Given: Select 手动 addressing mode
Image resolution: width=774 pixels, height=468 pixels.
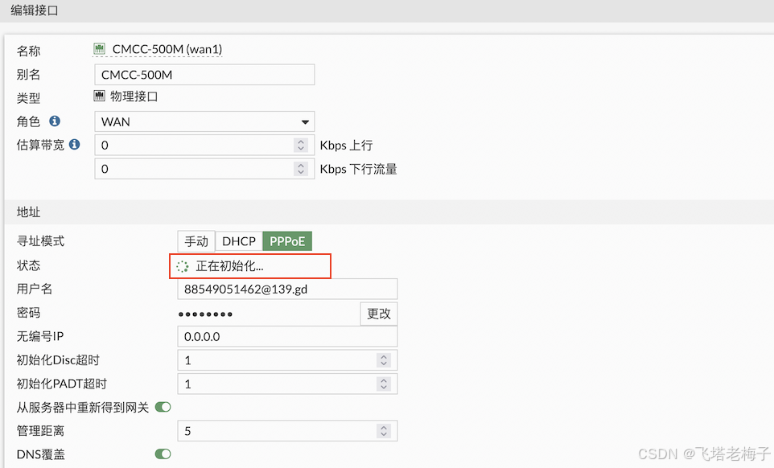Looking at the screenshot, I should 196,241.
